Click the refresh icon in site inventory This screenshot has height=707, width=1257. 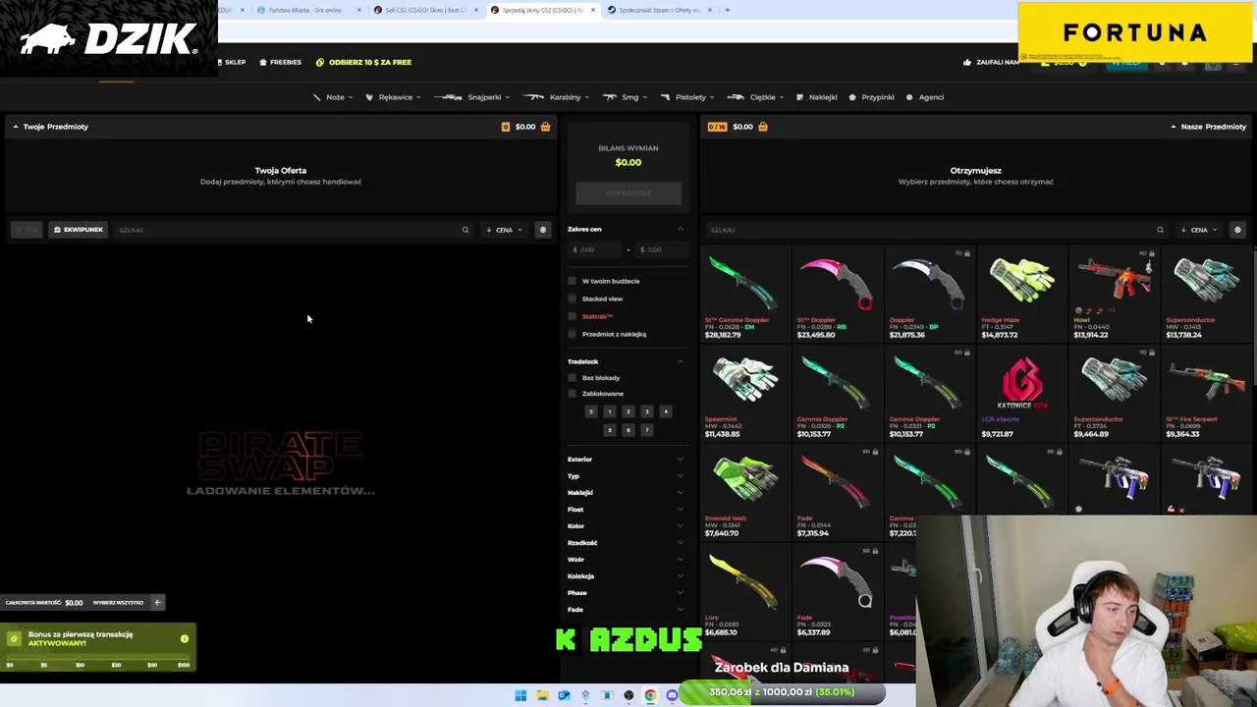(x=1237, y=230)
